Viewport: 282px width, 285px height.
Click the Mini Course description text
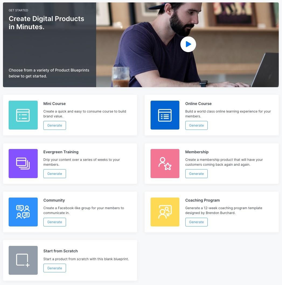coord(85,114)
